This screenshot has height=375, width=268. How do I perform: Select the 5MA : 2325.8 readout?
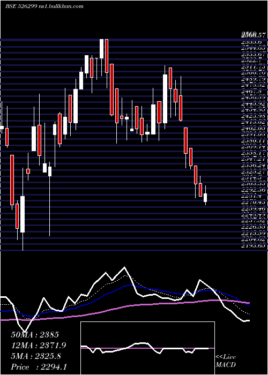point(36,356)
